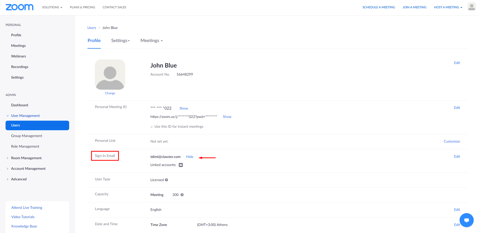Click John Blue's profile picture placeholder
The height and width of the screenshot is (233, 479).
tap(110, 75)
